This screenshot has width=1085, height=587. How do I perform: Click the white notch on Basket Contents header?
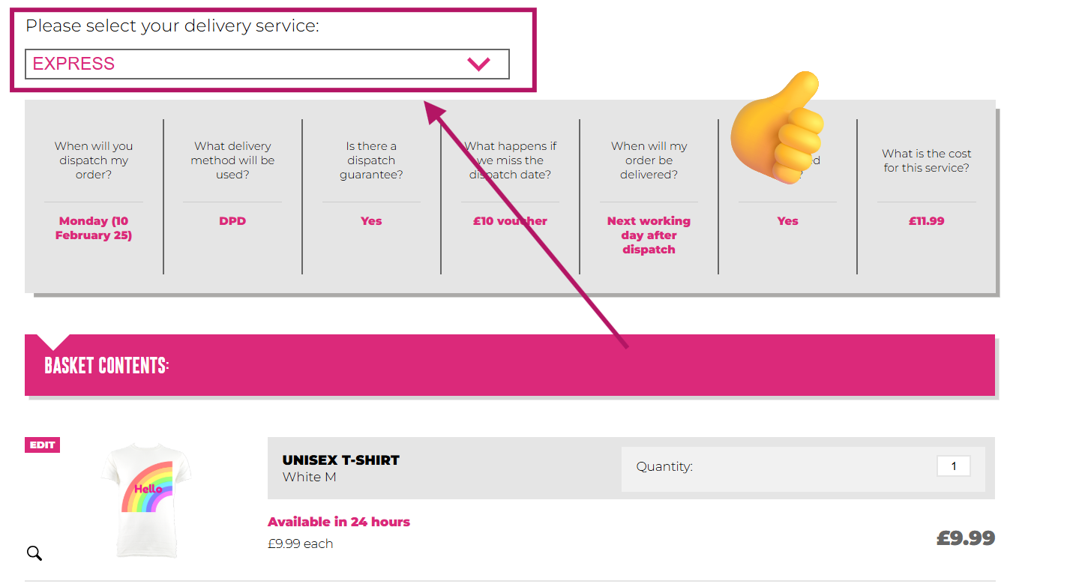click(x=53, y=340)
